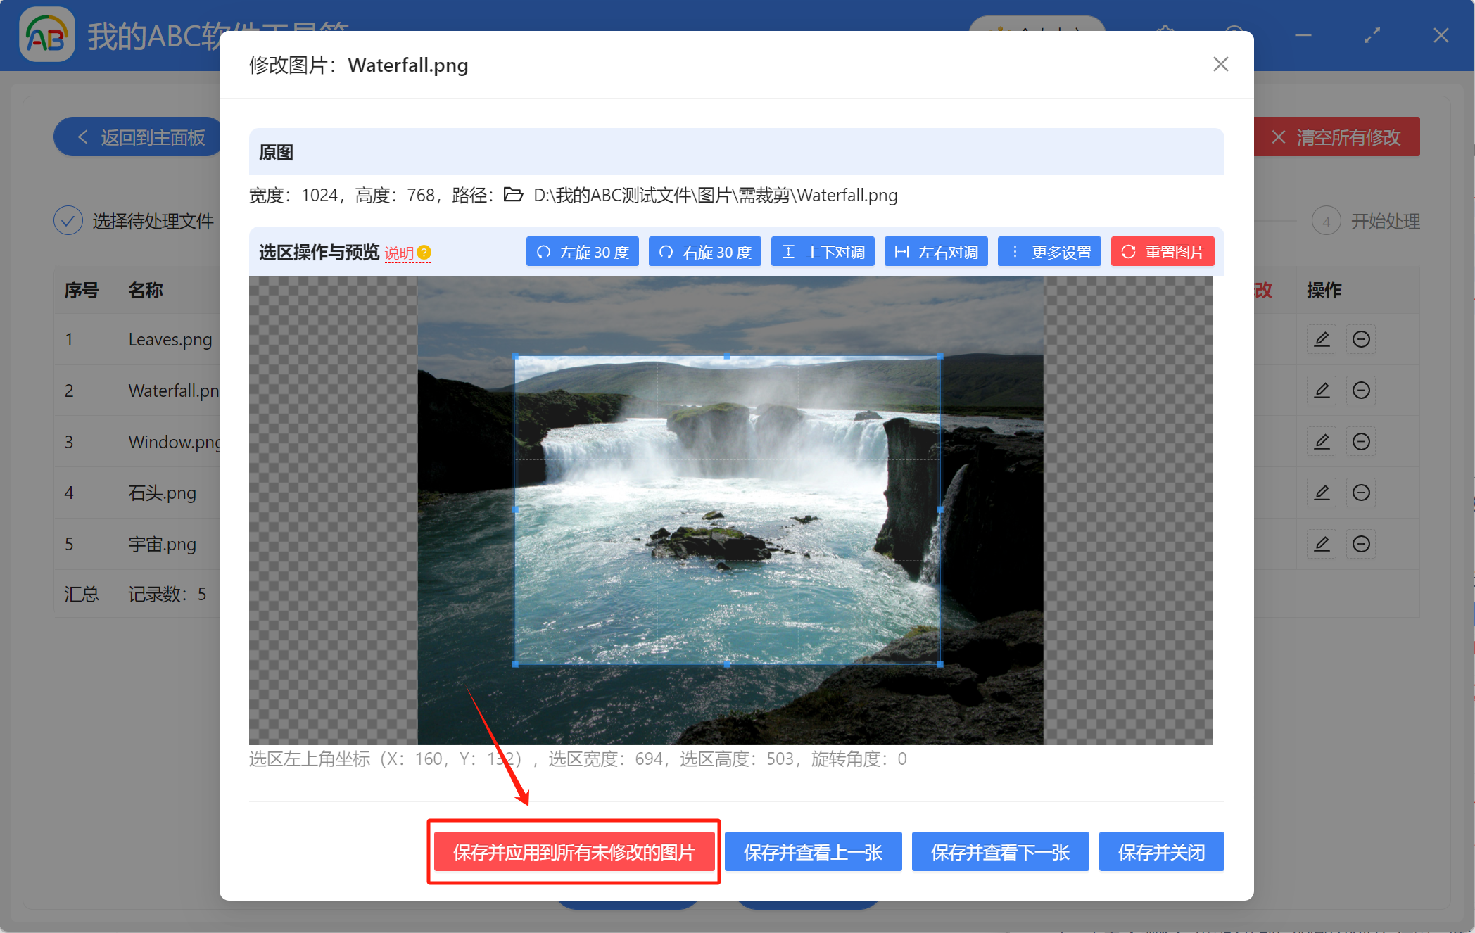Screen dimensions: 1475x933
Task: Click 清空所有修改 clear all modifications
Action: tap(1336, 137)
